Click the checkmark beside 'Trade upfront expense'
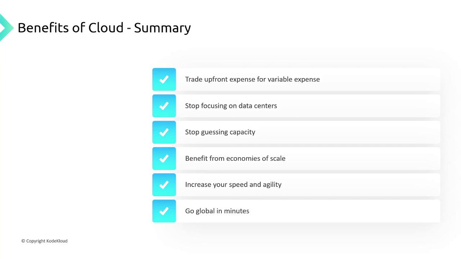This screenshot has height=259, width=461. point(164,79)
